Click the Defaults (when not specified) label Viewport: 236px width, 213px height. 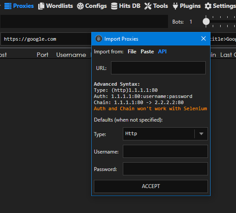coord(128,120)
